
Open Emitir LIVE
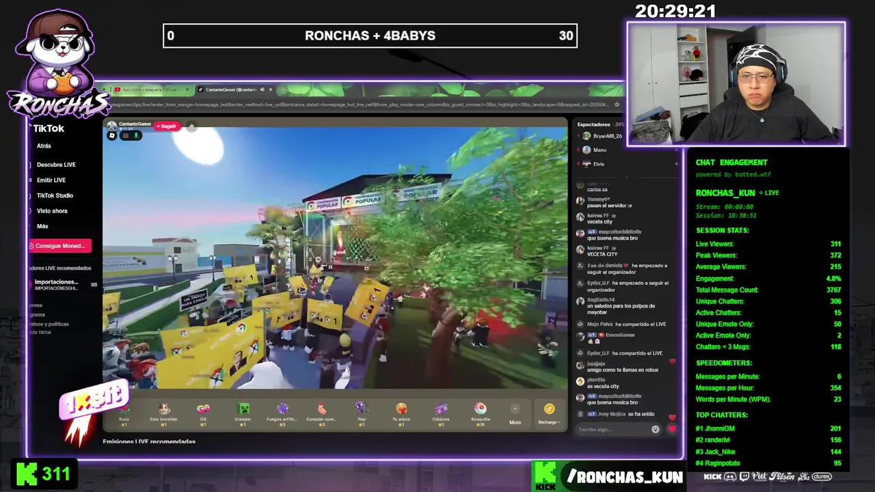tap(51, 180)
